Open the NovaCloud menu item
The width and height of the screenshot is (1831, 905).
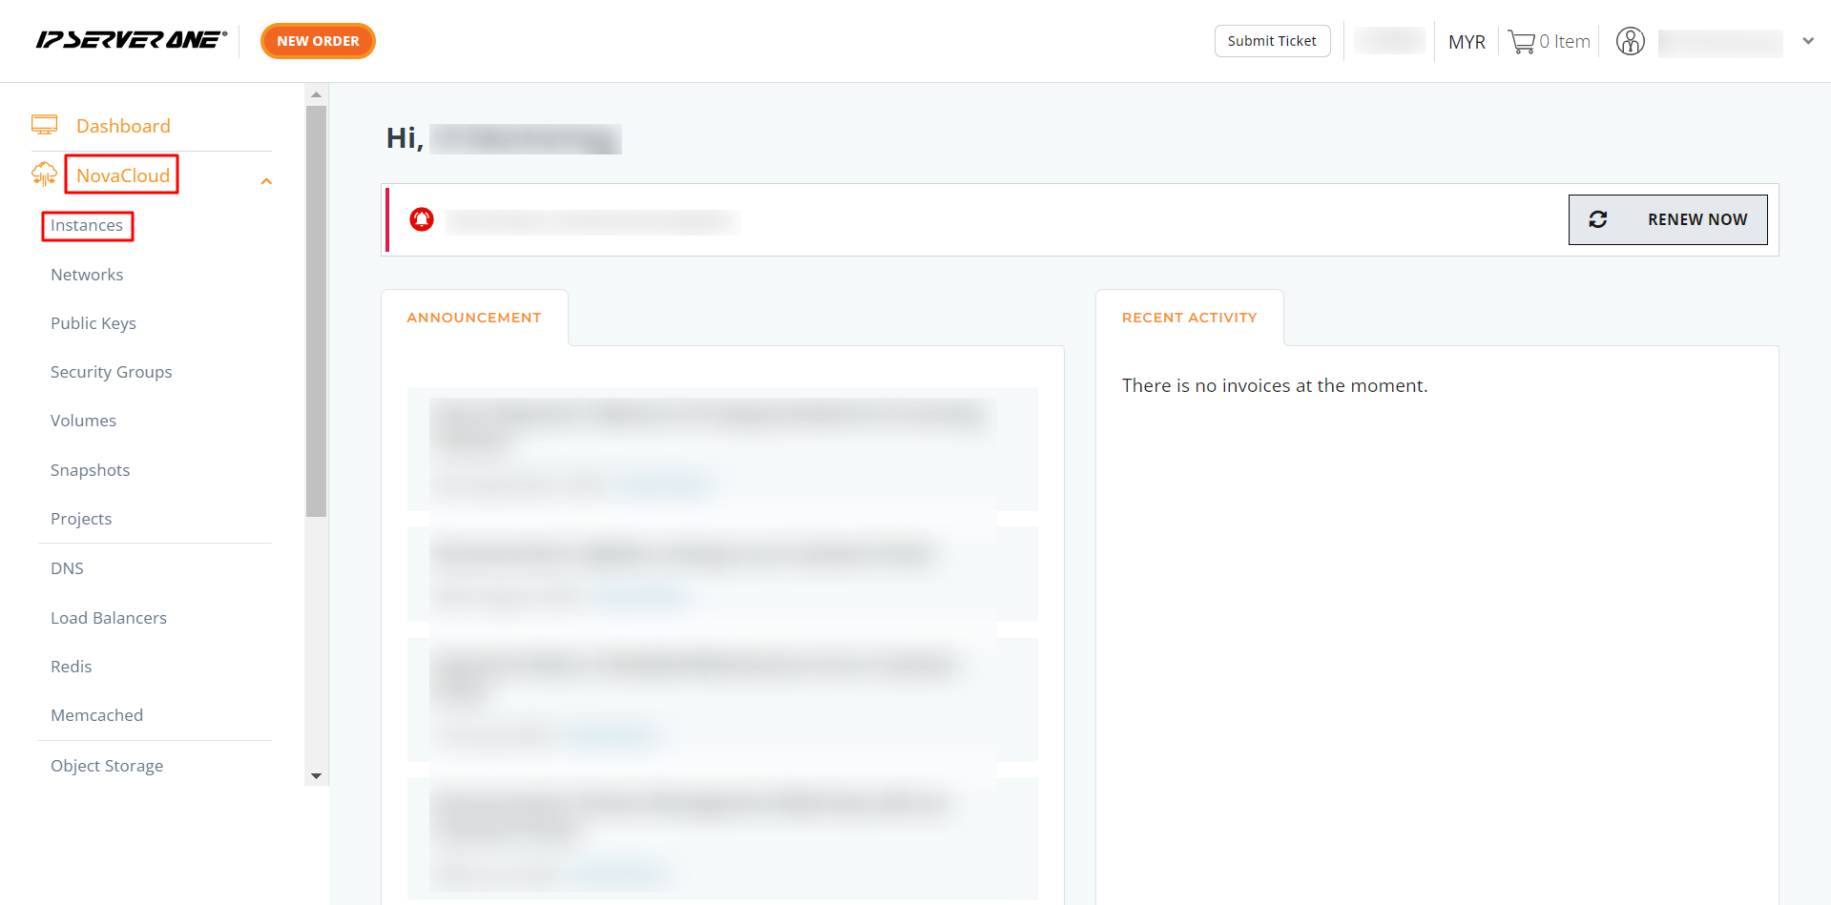[x=123, y=175]
